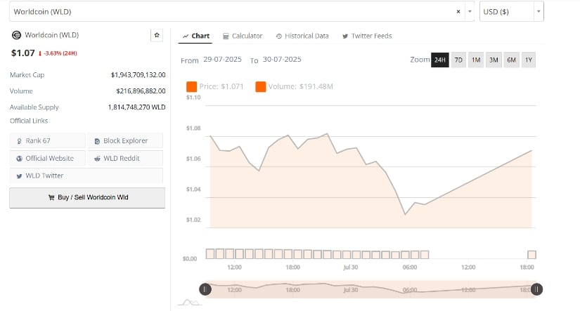Viewport: 580px width, 311px height.
Task: Open the Rank 67 link
Action: [x=47, y=140]
